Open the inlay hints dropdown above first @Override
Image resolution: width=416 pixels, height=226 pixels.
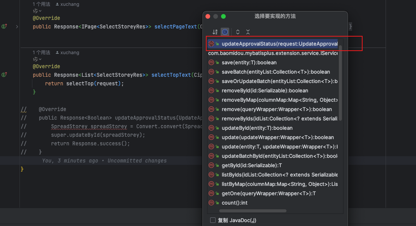37,11
